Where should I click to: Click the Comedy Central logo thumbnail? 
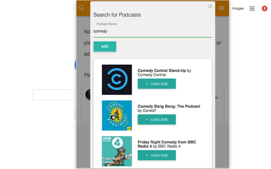117,79
